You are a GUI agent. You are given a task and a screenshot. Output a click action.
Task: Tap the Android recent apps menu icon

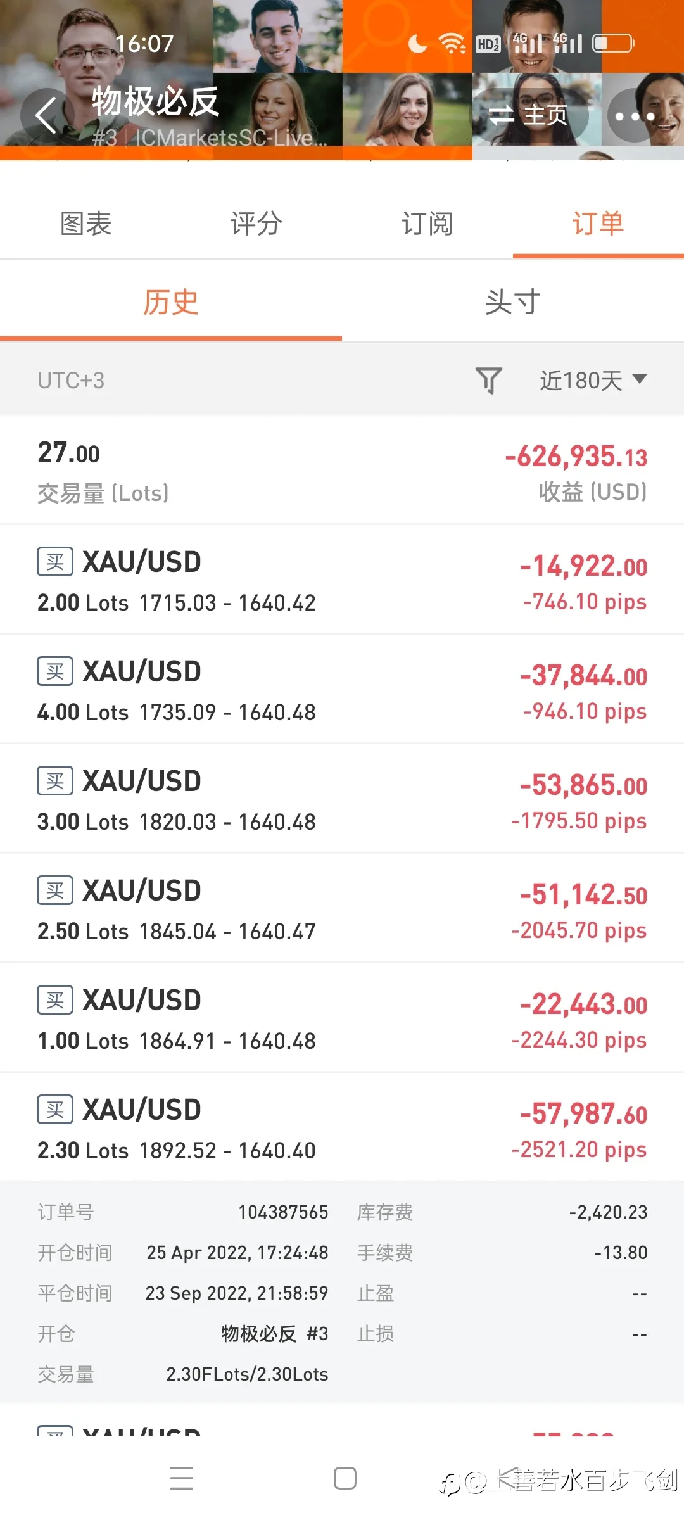(x=182, y=1478)
